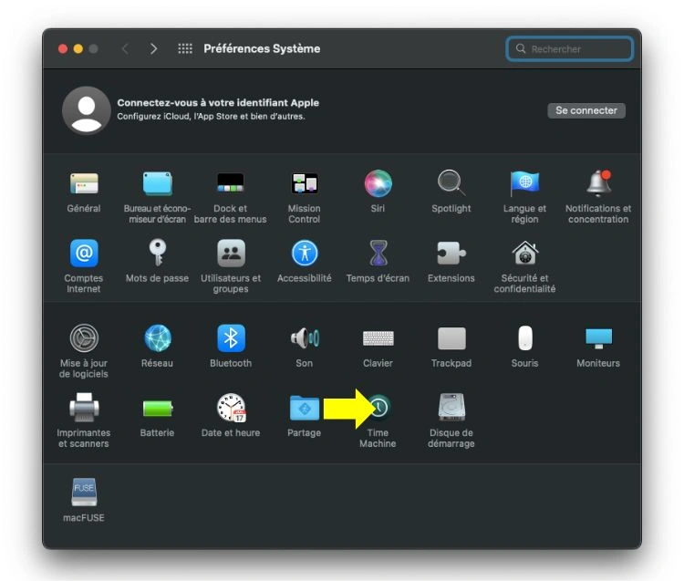Close the Préférences Système window
This screenshot has height=581, width=684.
point(63,48)
